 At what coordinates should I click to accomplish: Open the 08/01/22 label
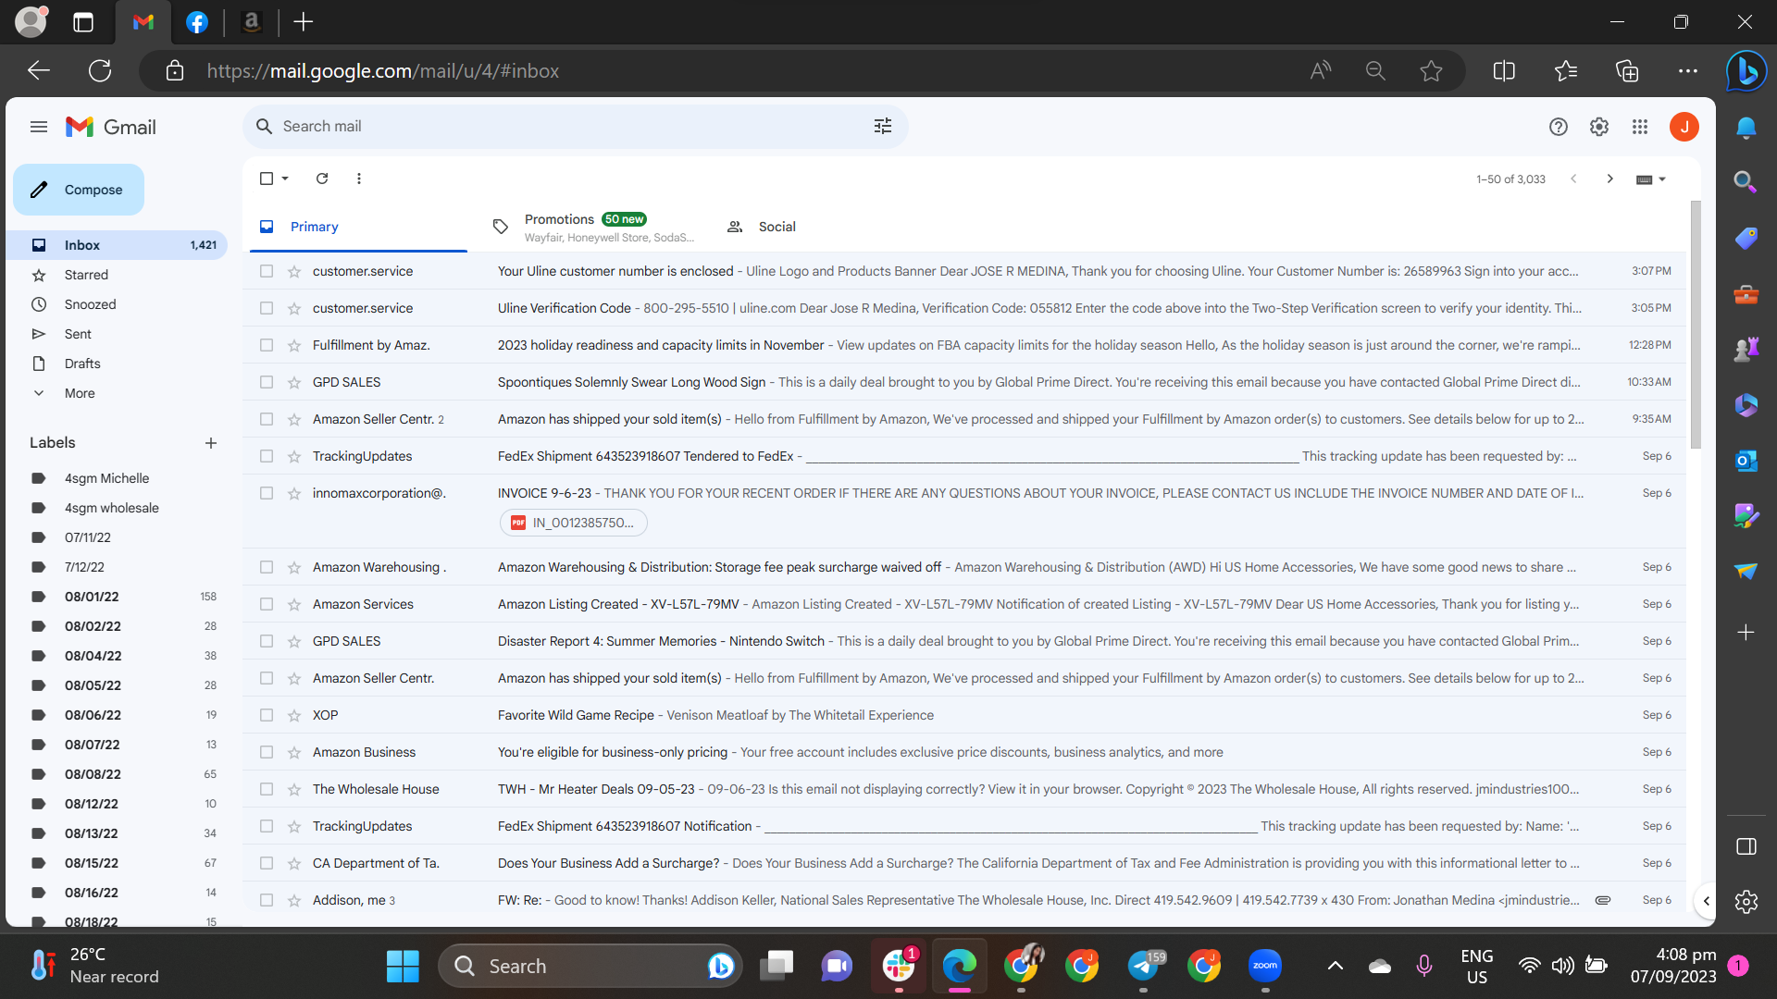click(92, 597)
